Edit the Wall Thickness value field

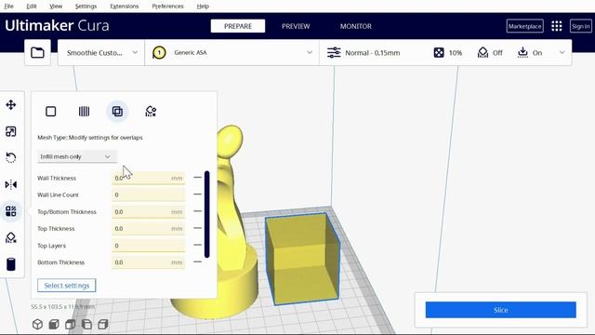pyautogui.click(x=148, y=178)
